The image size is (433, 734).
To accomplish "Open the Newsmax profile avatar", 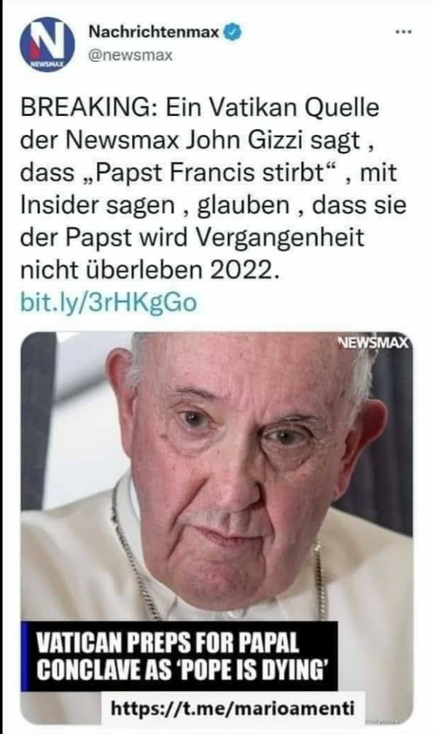I will tap(47, 44).
